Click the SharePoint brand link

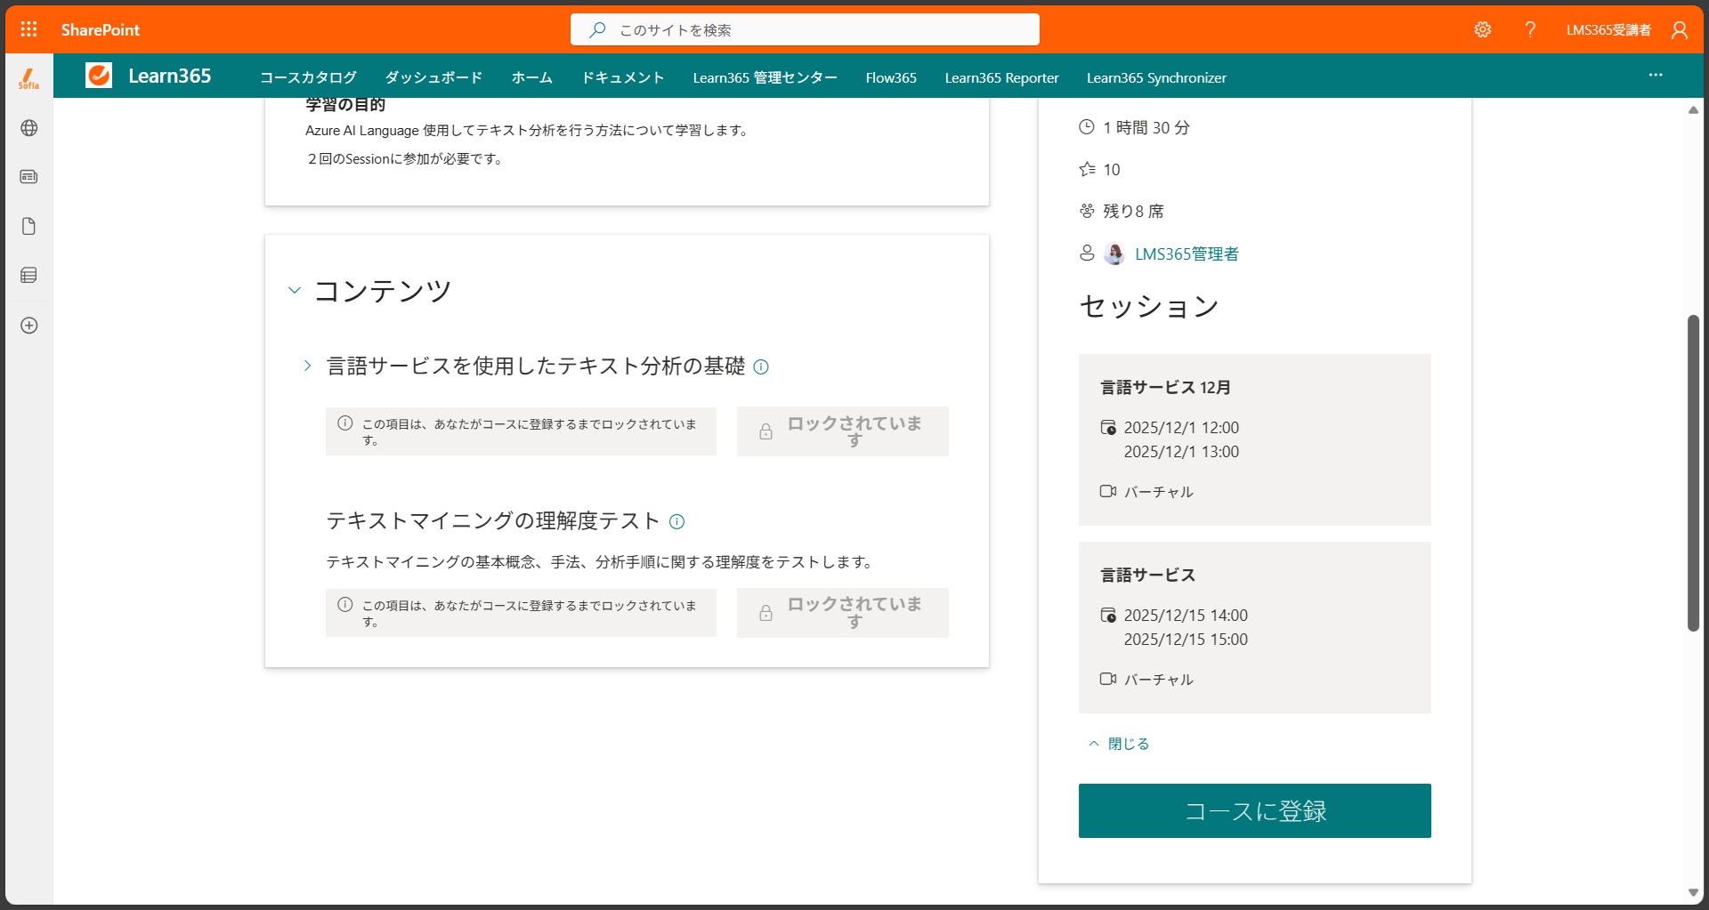[101, 29]
